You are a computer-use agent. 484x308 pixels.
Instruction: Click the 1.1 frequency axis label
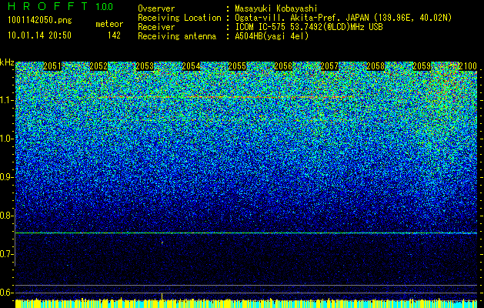(7, 100)
